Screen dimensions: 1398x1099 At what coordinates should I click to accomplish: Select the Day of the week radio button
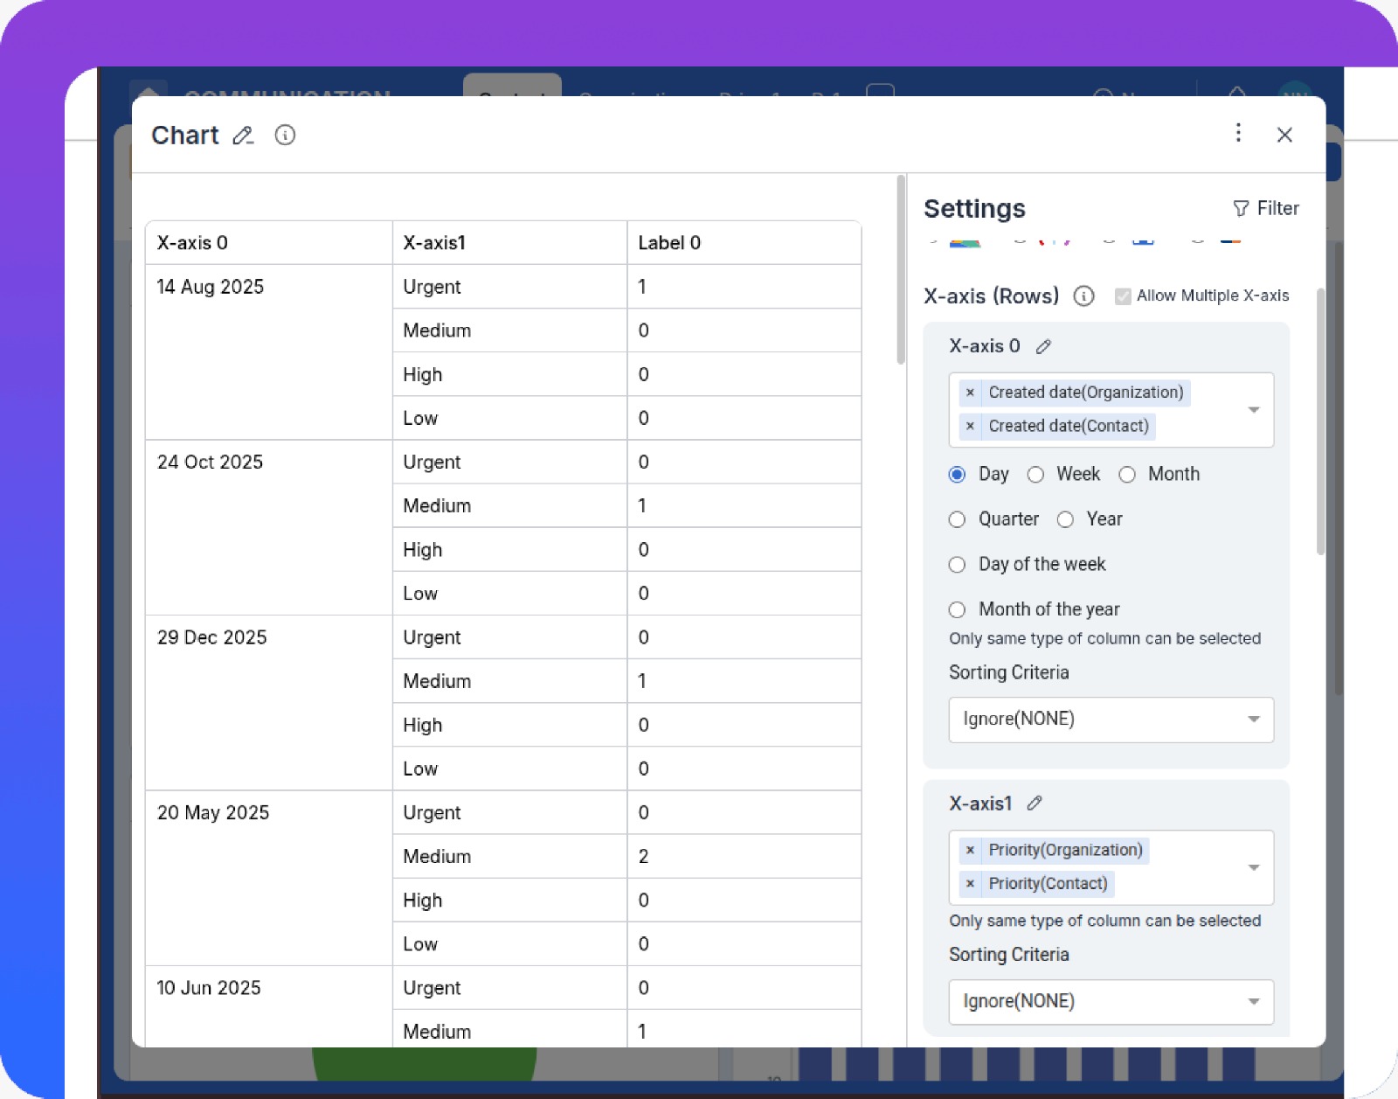(957, 565)
